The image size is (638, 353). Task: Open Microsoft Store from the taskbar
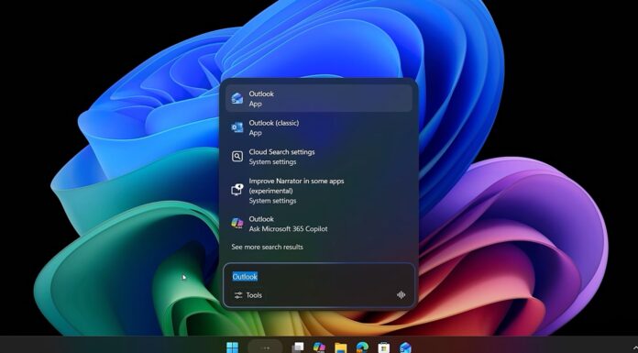[x=383, y=347]
